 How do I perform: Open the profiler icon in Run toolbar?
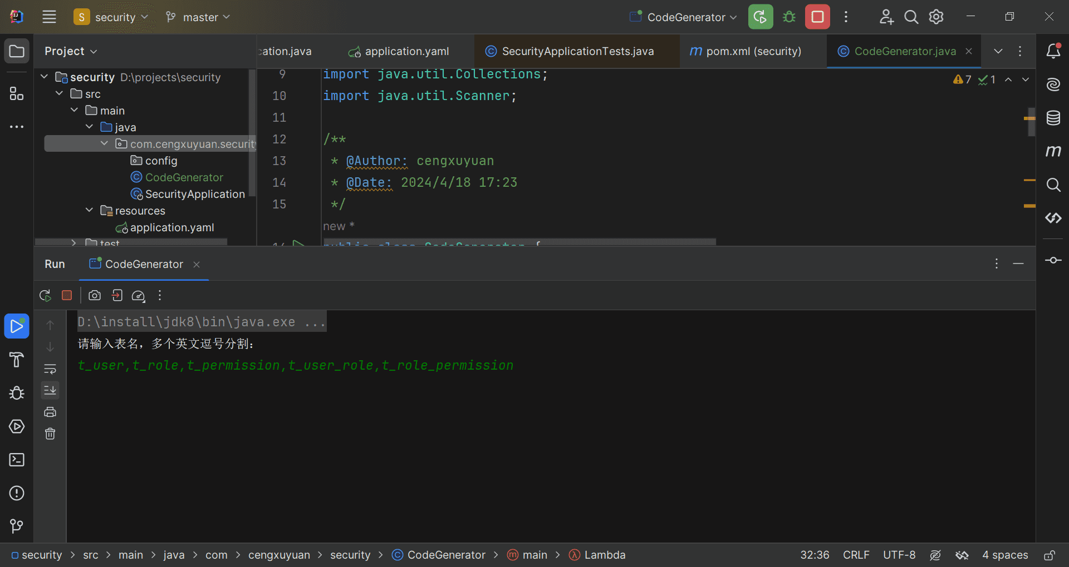(x=138, y=296)
